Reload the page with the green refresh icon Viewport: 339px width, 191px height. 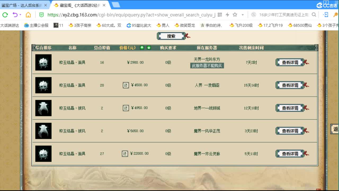point(5,15)
